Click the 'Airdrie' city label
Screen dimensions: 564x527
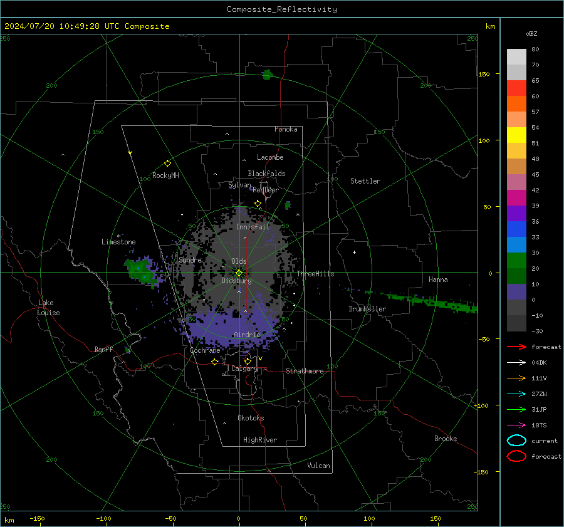coord(247,335)
